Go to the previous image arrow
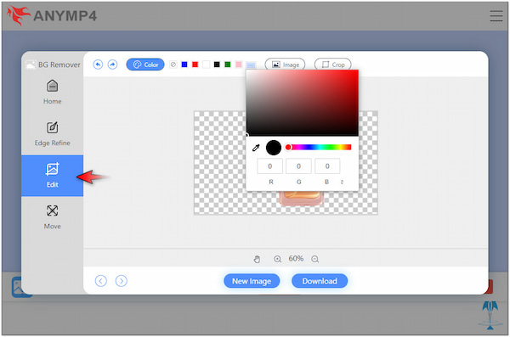 101,281
